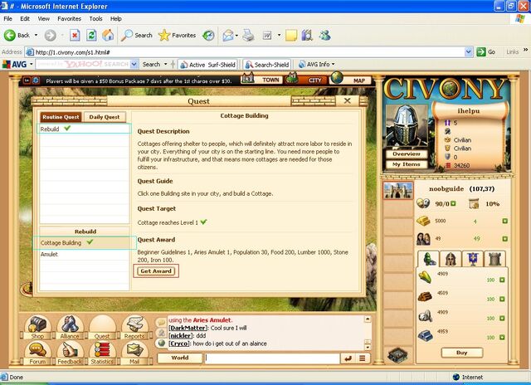
Task: Switch to the Daily Quest tab
Action: [x=105, y=117]
